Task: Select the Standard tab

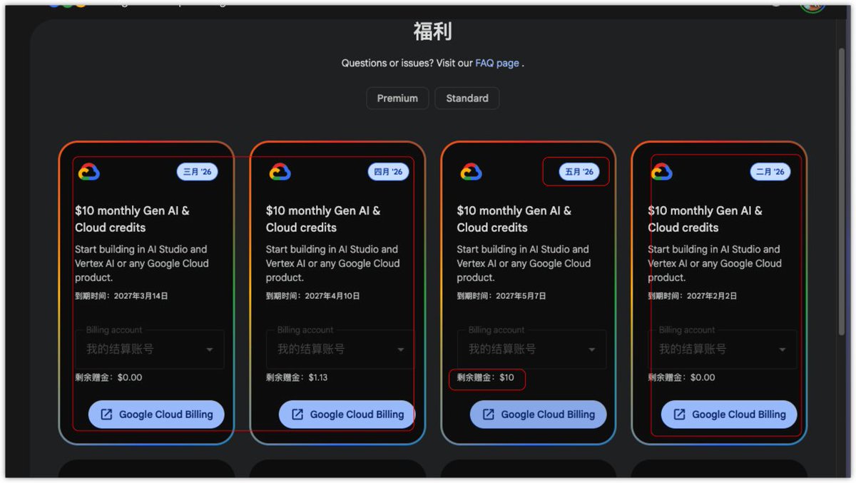Action: (x=467, y=98)
